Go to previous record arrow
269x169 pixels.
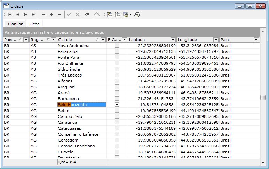(x=18, y=15)
